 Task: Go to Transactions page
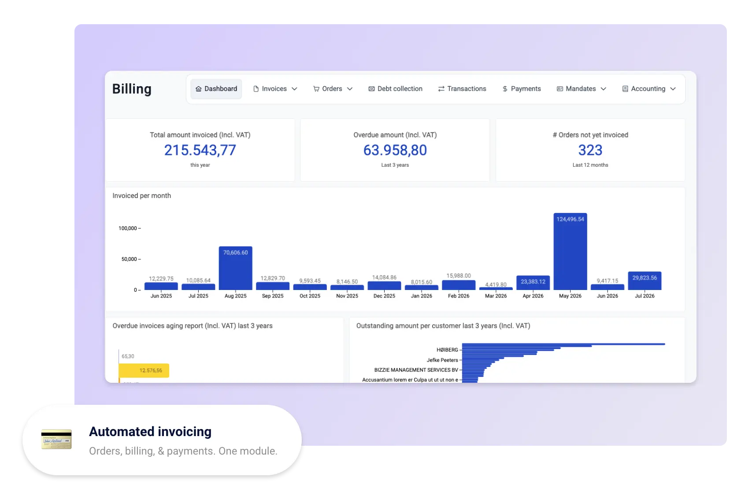tap(462, 89)
